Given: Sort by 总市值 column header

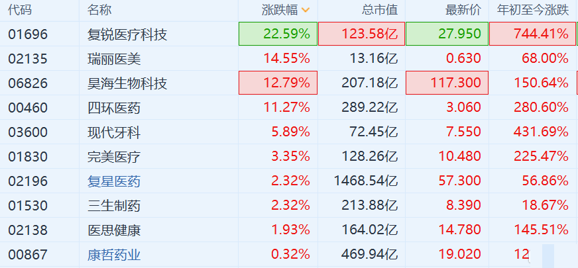Looking at the screenshot, I should click(x=379, y=10).
